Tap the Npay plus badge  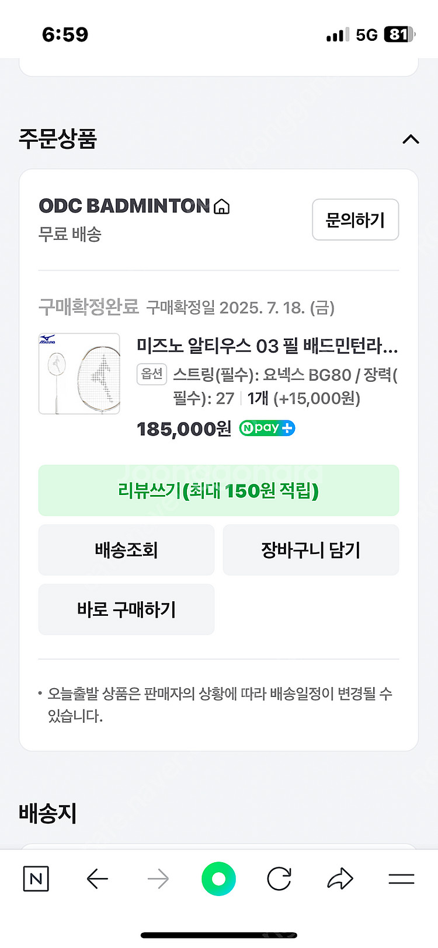click(x=267, y=428)
